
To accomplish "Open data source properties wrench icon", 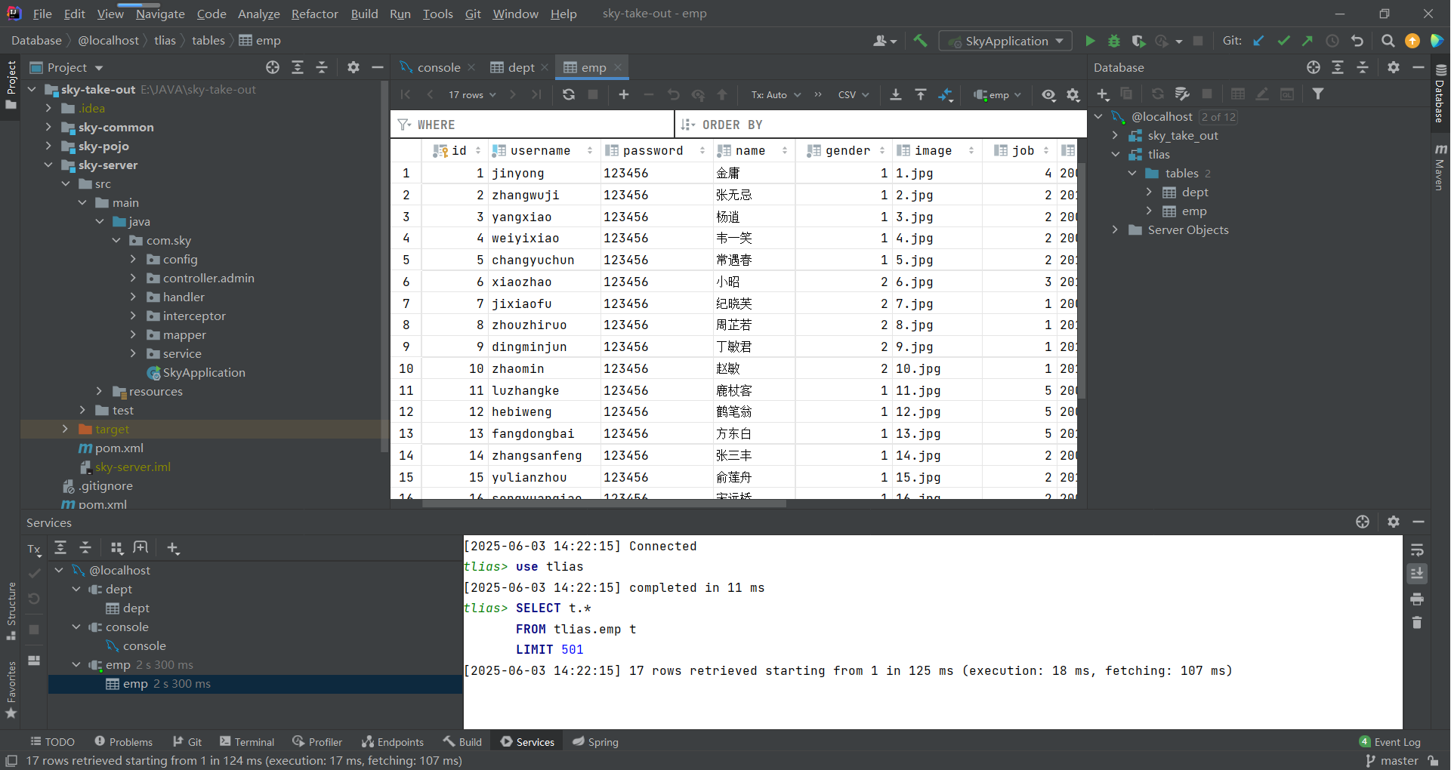I will [x=1182, y=94].
